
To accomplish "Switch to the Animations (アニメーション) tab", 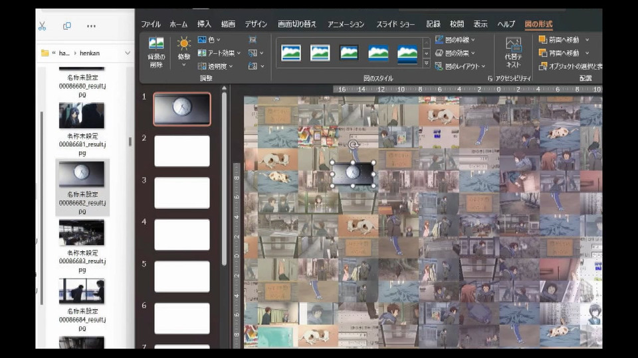I will point(346,24).
